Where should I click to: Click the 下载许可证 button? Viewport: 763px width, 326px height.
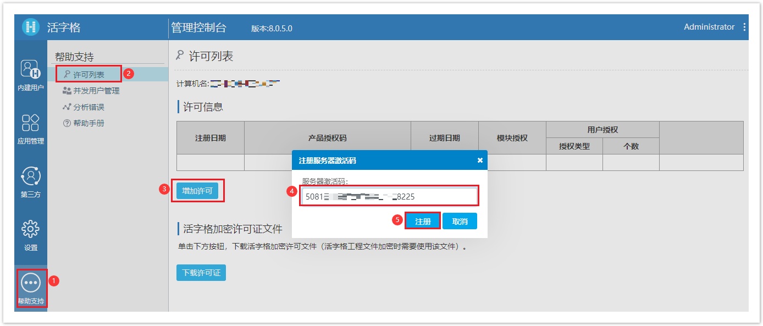[201, 273]
